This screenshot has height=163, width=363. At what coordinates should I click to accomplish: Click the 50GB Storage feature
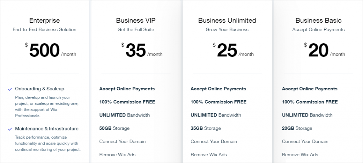tap(114, 128)
